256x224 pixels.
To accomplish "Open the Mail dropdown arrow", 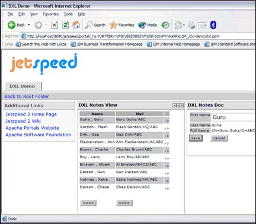I will pyautogui.click(x=184, y=25).
